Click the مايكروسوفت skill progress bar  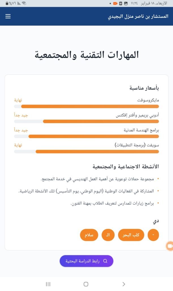[86, 107]
